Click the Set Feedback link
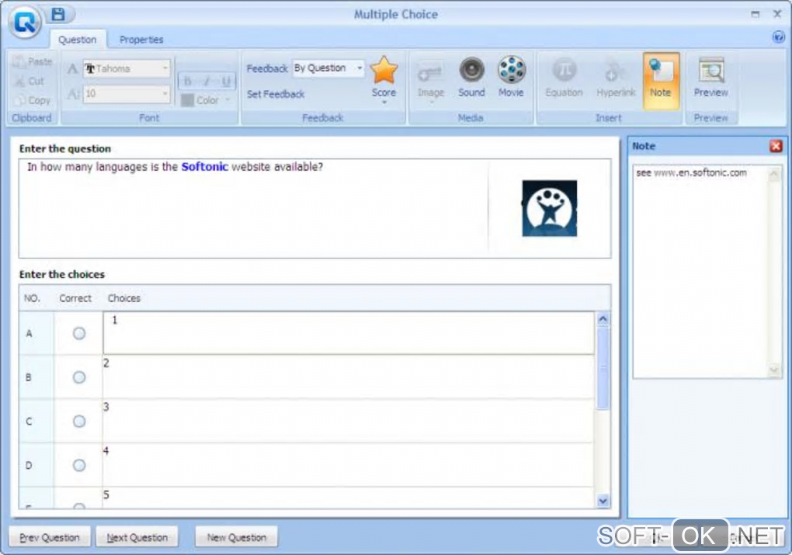 coord(276,94)
